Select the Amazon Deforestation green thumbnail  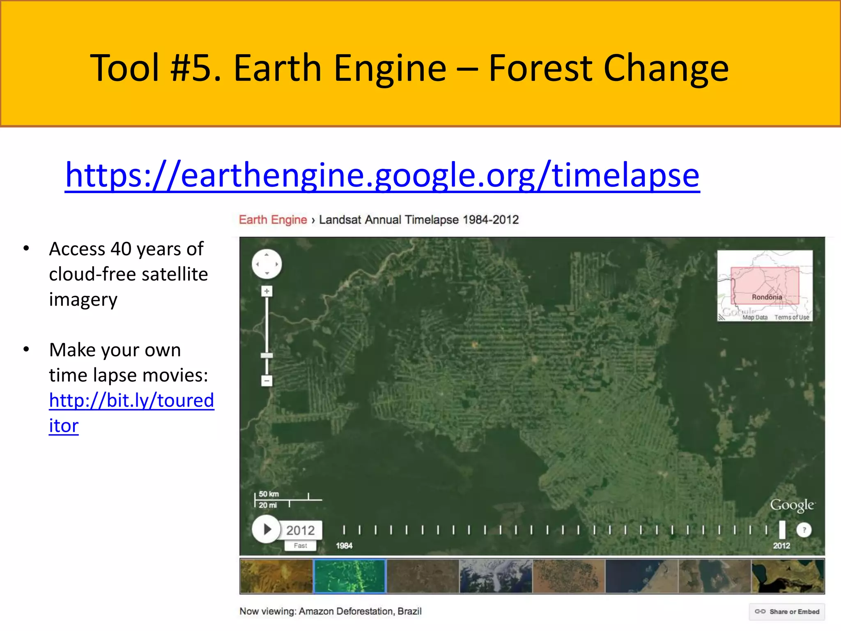tap(350, 576)
